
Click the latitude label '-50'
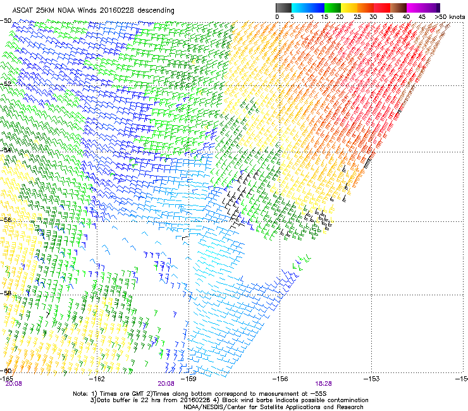pos(6,21)
